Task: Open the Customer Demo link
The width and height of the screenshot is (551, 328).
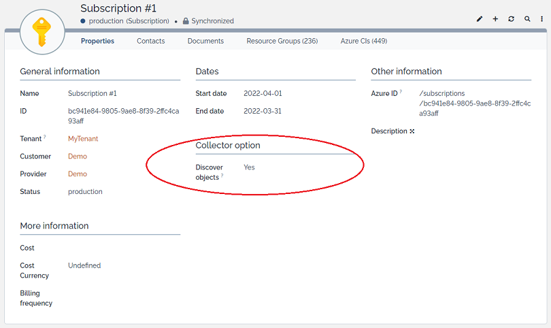Action: 78,157
